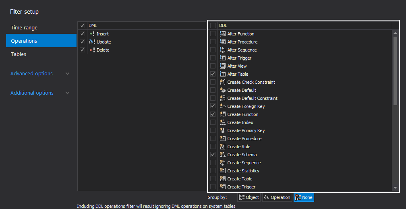
Task: Click the DDL list scroll up arrow
Action: pos(395,33)
